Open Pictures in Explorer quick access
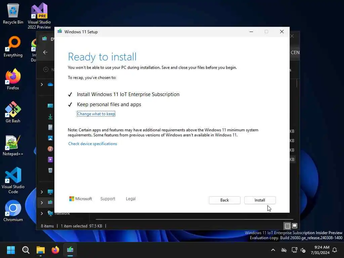 pyautogui.click(x=50, y=138)
